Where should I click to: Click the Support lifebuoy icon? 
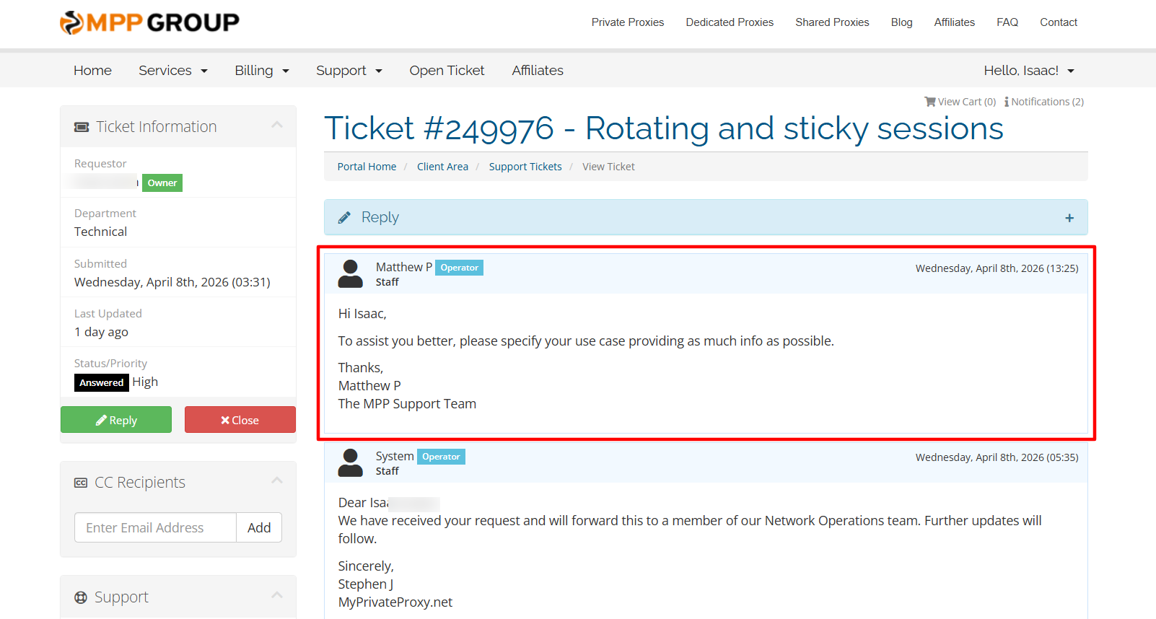click(x=81, y=597)
